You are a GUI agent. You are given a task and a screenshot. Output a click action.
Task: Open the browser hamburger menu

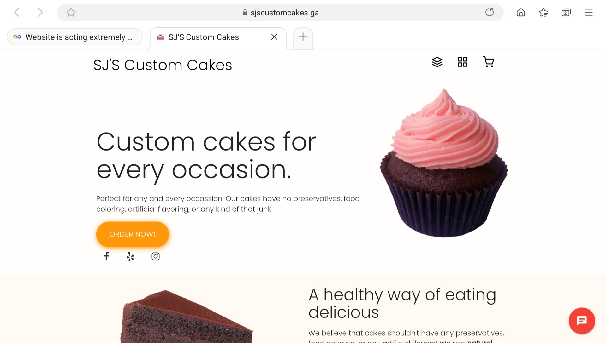589,12
